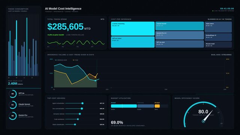Image resolution: width=240 pixels, height=135 pixels.
Task: Click the TOP COST DRIVERS heading
Action: [56, 98]
